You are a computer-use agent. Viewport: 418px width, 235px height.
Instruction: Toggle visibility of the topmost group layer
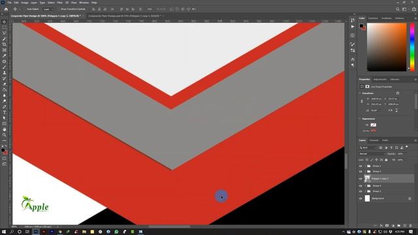click(361, 166)
